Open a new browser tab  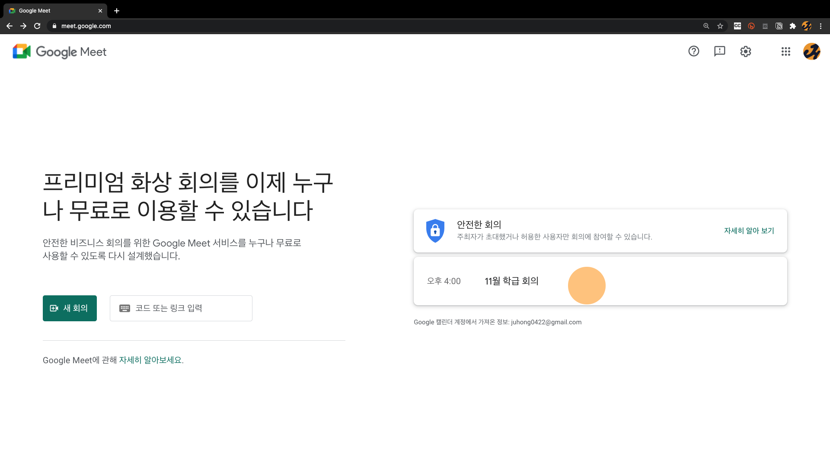pyautogui.click(x=117, y=10)
